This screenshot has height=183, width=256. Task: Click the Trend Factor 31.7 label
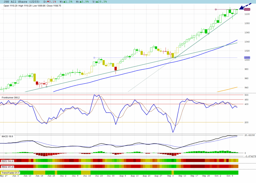10,173
